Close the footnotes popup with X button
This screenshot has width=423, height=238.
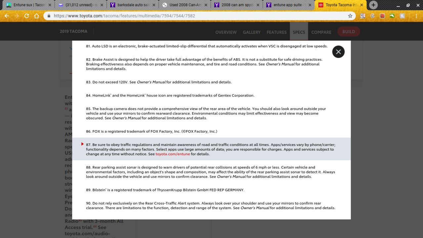click(x=338, y=52)
